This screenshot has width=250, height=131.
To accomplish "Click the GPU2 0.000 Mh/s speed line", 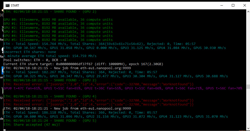I will [115, 48].
